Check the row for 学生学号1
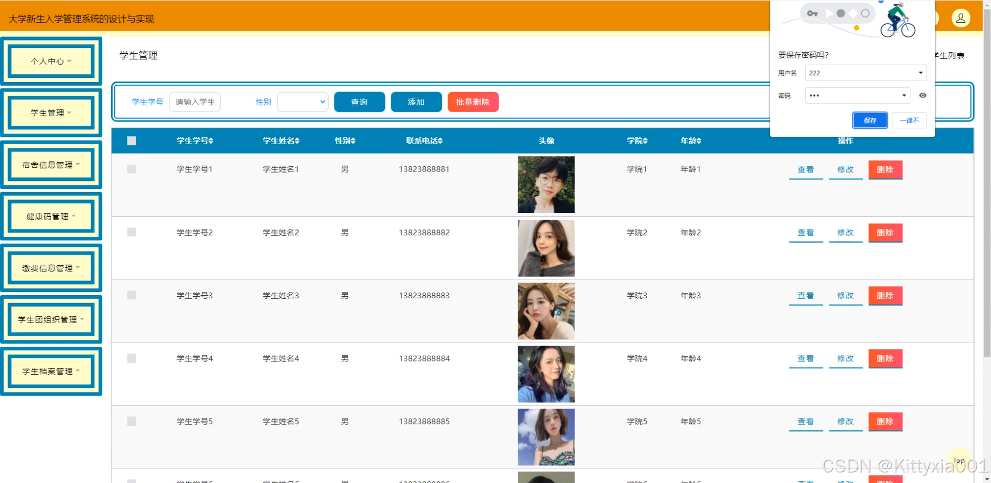Screen dimensions: 991x483 [x=132, y=169]
